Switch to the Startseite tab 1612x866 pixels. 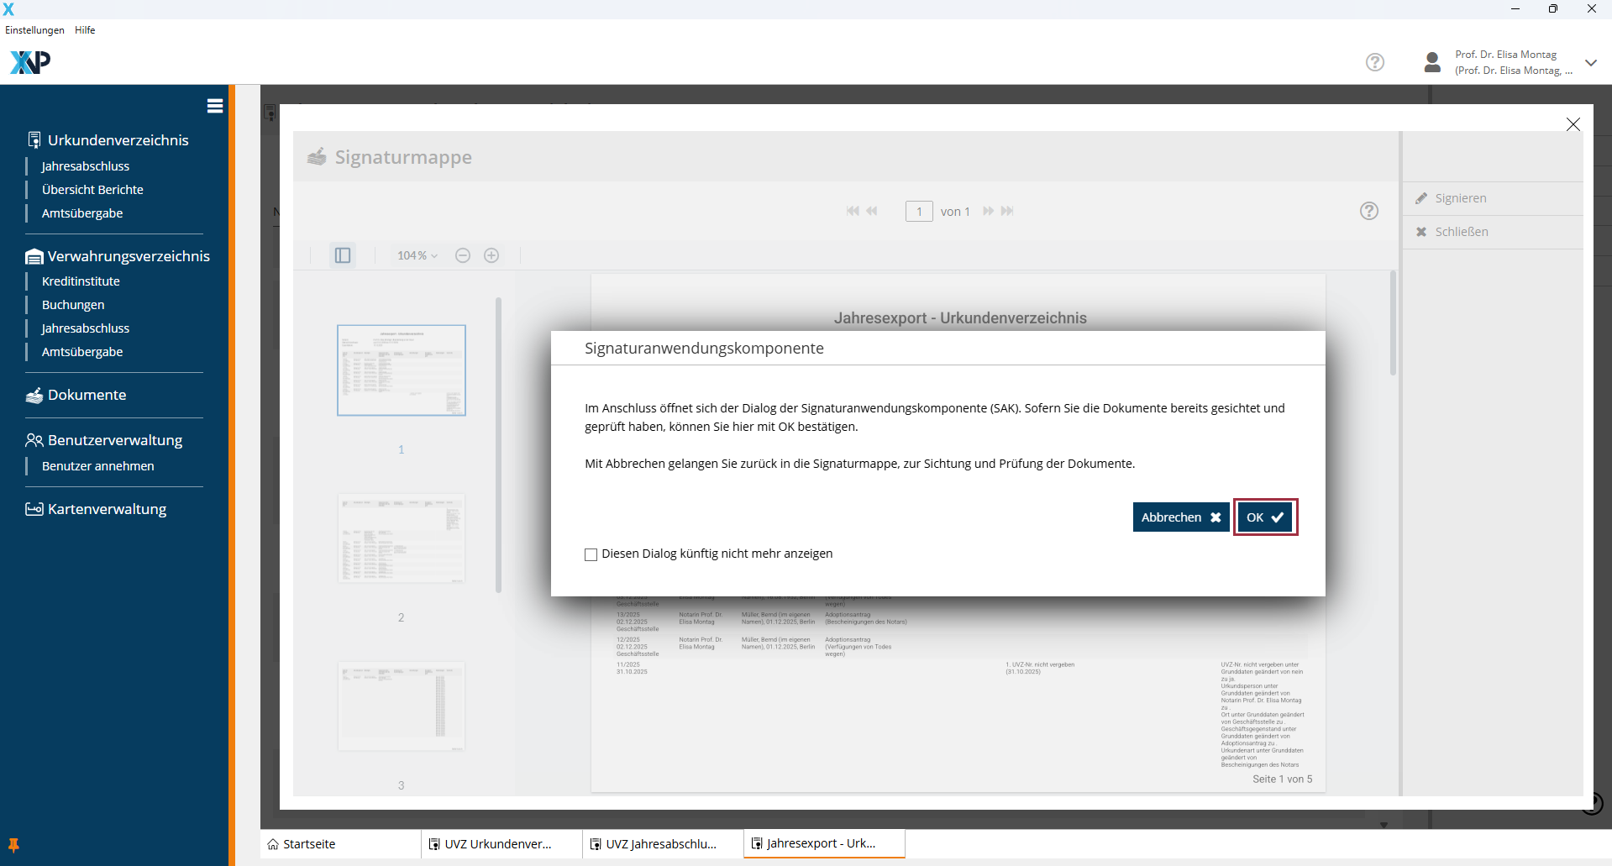(308, 844)
